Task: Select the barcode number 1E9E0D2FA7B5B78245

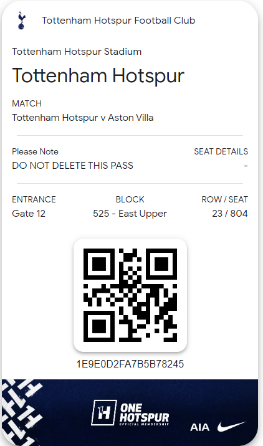Action: tap(130, 364)
